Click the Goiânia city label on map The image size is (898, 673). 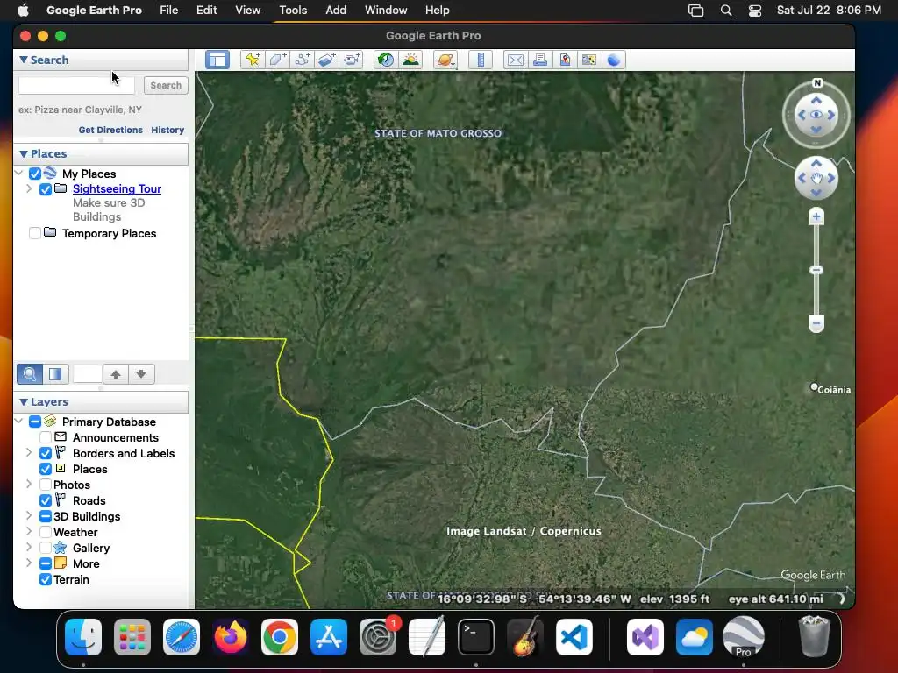click(x=833, y=390)
